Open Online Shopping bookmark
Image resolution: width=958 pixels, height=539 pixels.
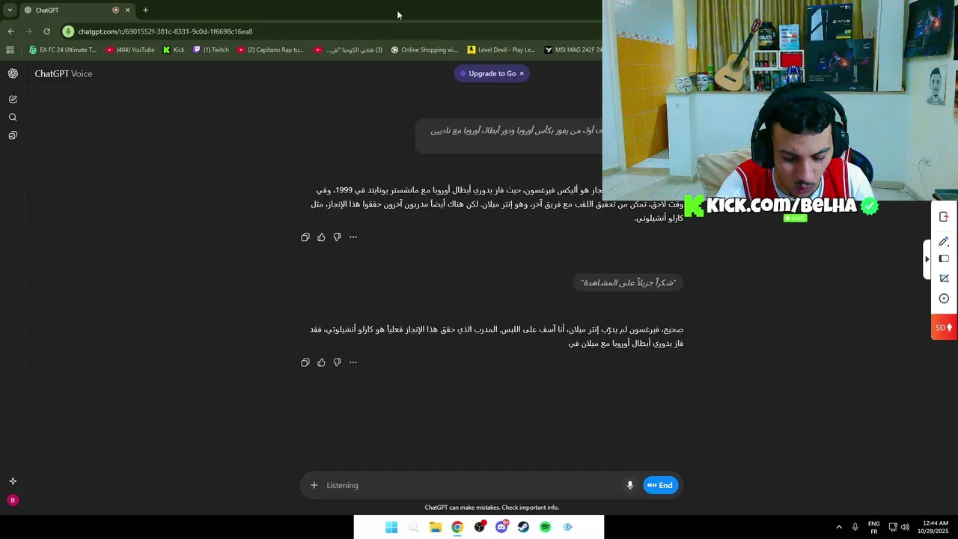click(424, 50)
